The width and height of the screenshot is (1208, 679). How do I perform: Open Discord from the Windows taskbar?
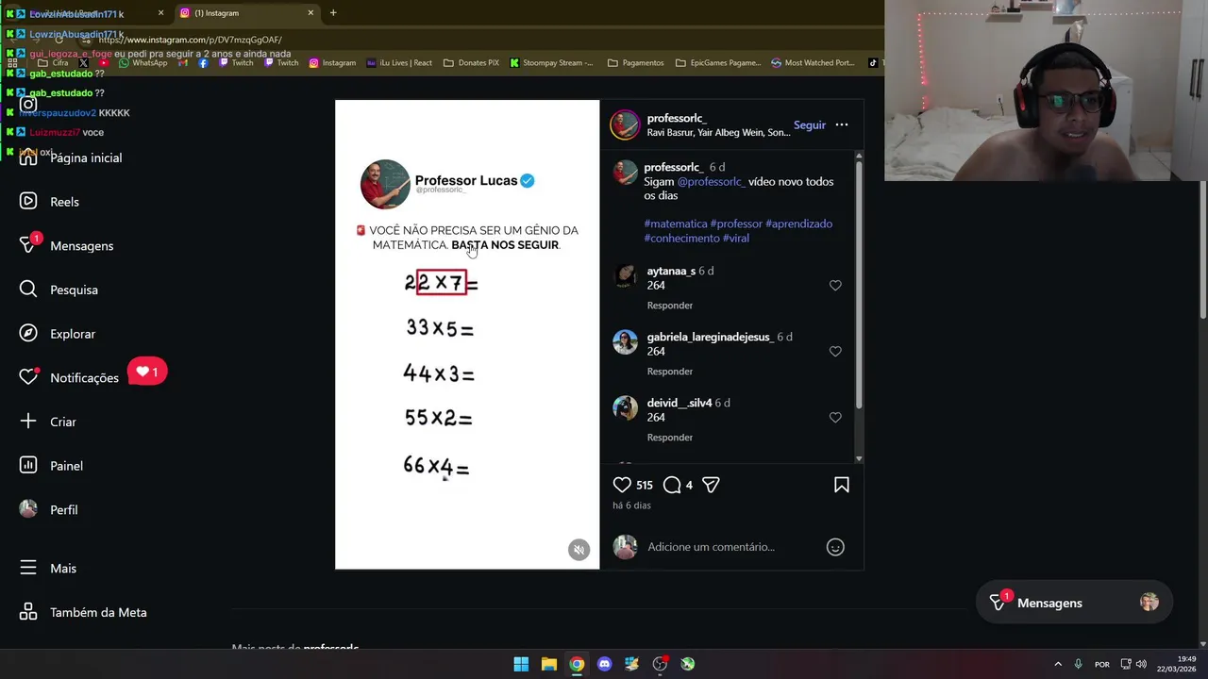pos(604,664)
